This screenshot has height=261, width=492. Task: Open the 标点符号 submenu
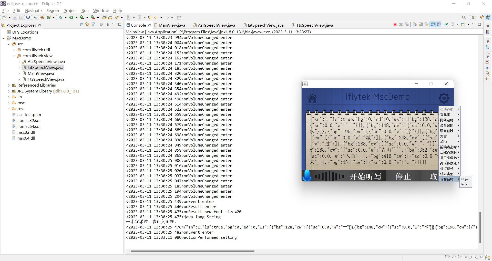pyautogui.click(x=449, y=169)
